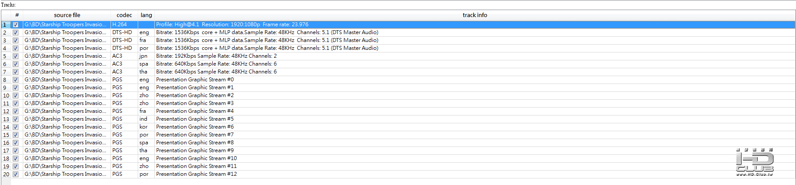The height and width of the screenshot is (185, 796).
Task: Click the 'track info' column header
Action: pyautogui.click(x=475, y=15)
